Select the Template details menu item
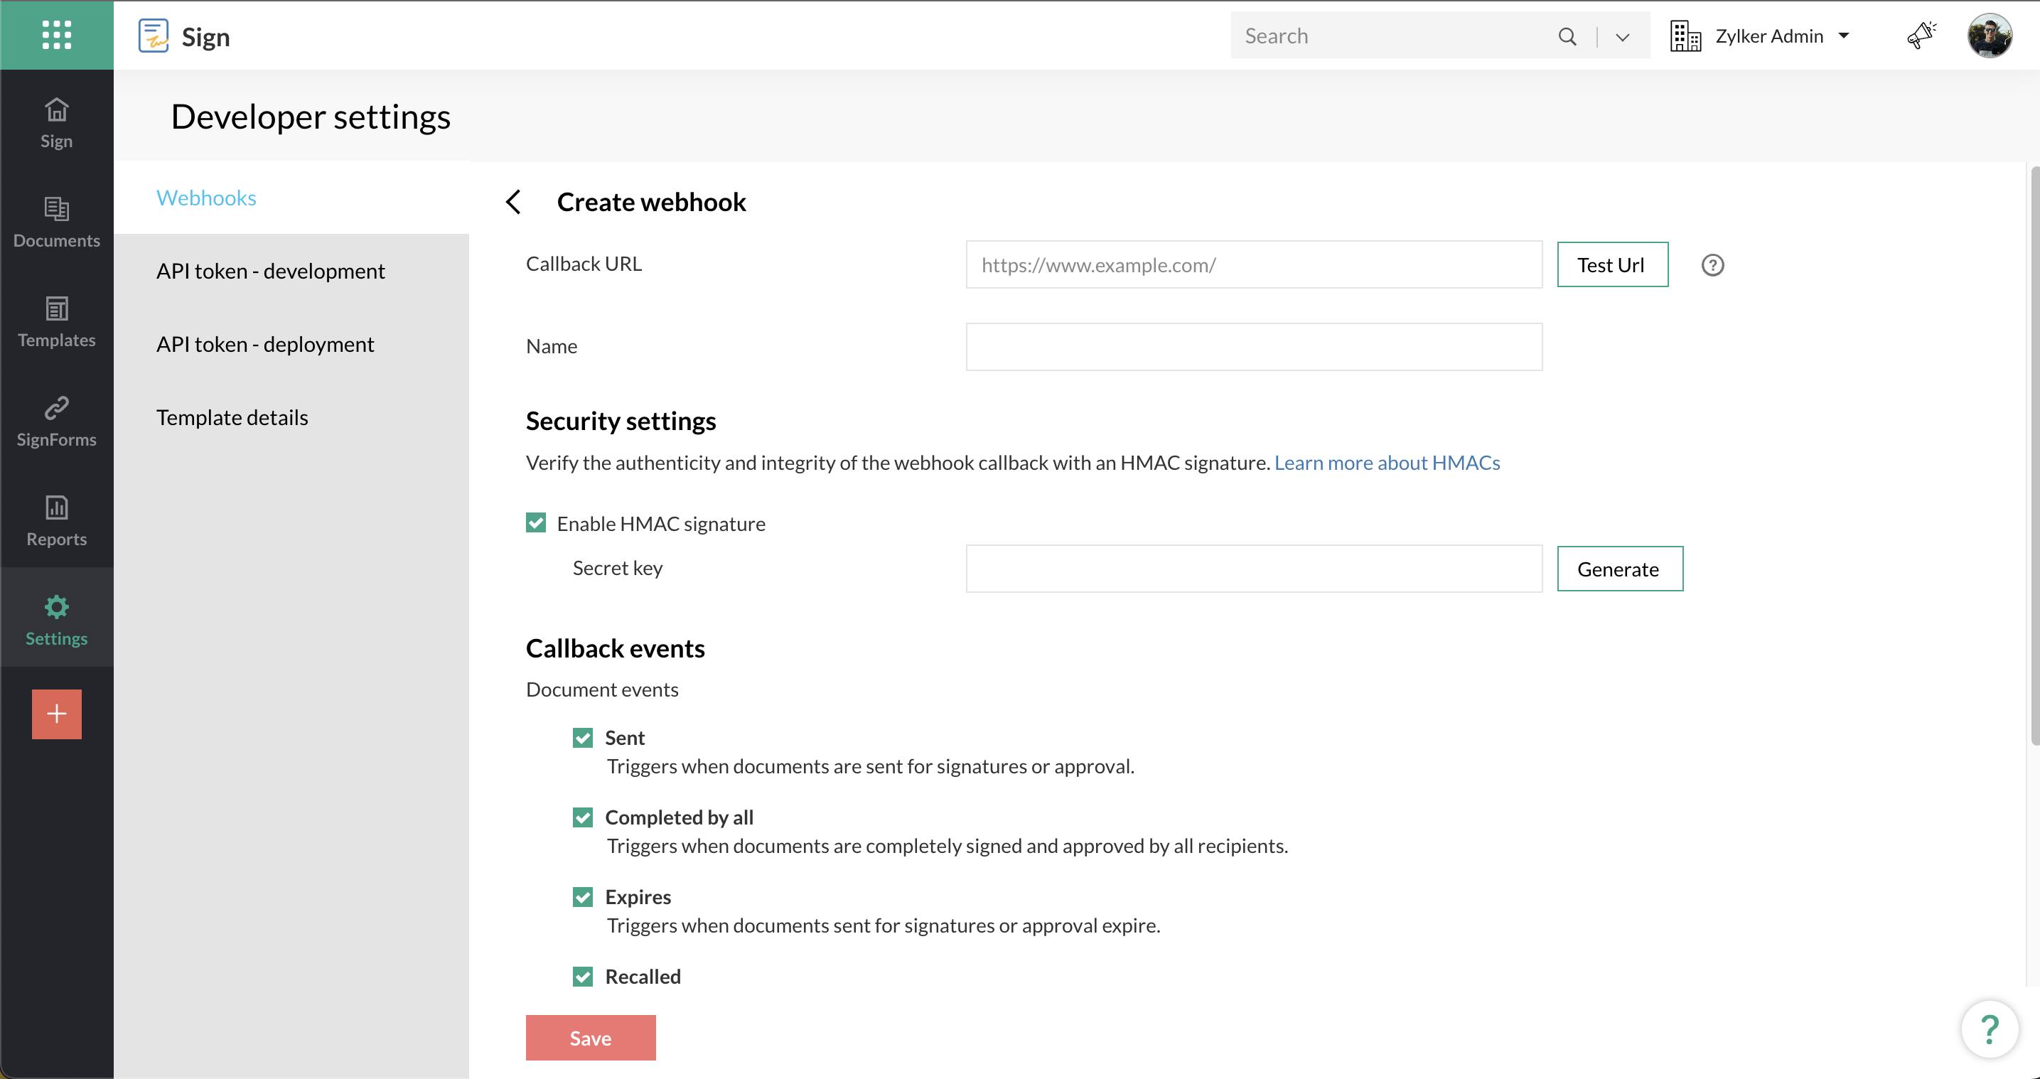 [232, 417]
